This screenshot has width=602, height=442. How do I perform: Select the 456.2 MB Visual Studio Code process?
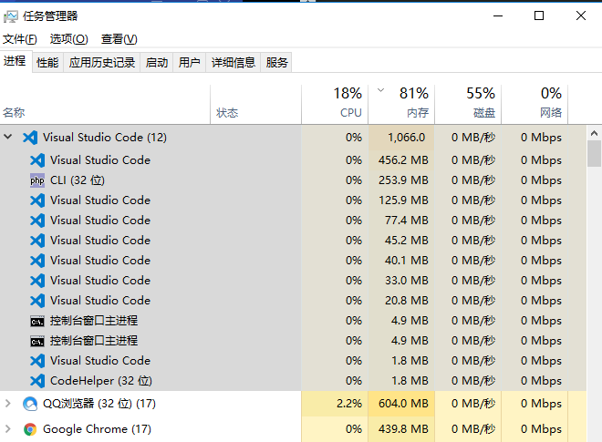(294, 160)
